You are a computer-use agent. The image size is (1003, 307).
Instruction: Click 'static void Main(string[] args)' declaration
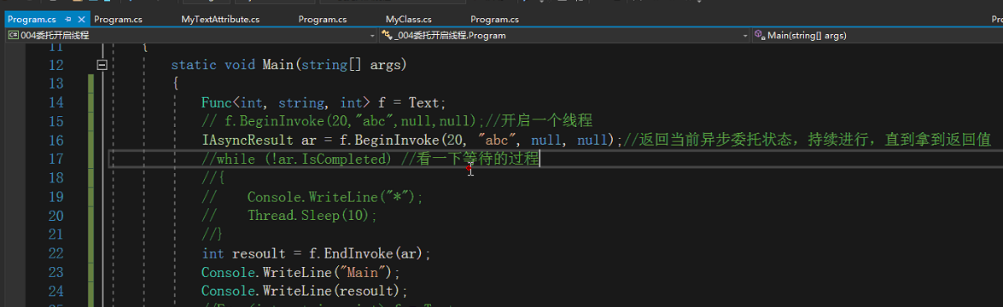(289, 65)
